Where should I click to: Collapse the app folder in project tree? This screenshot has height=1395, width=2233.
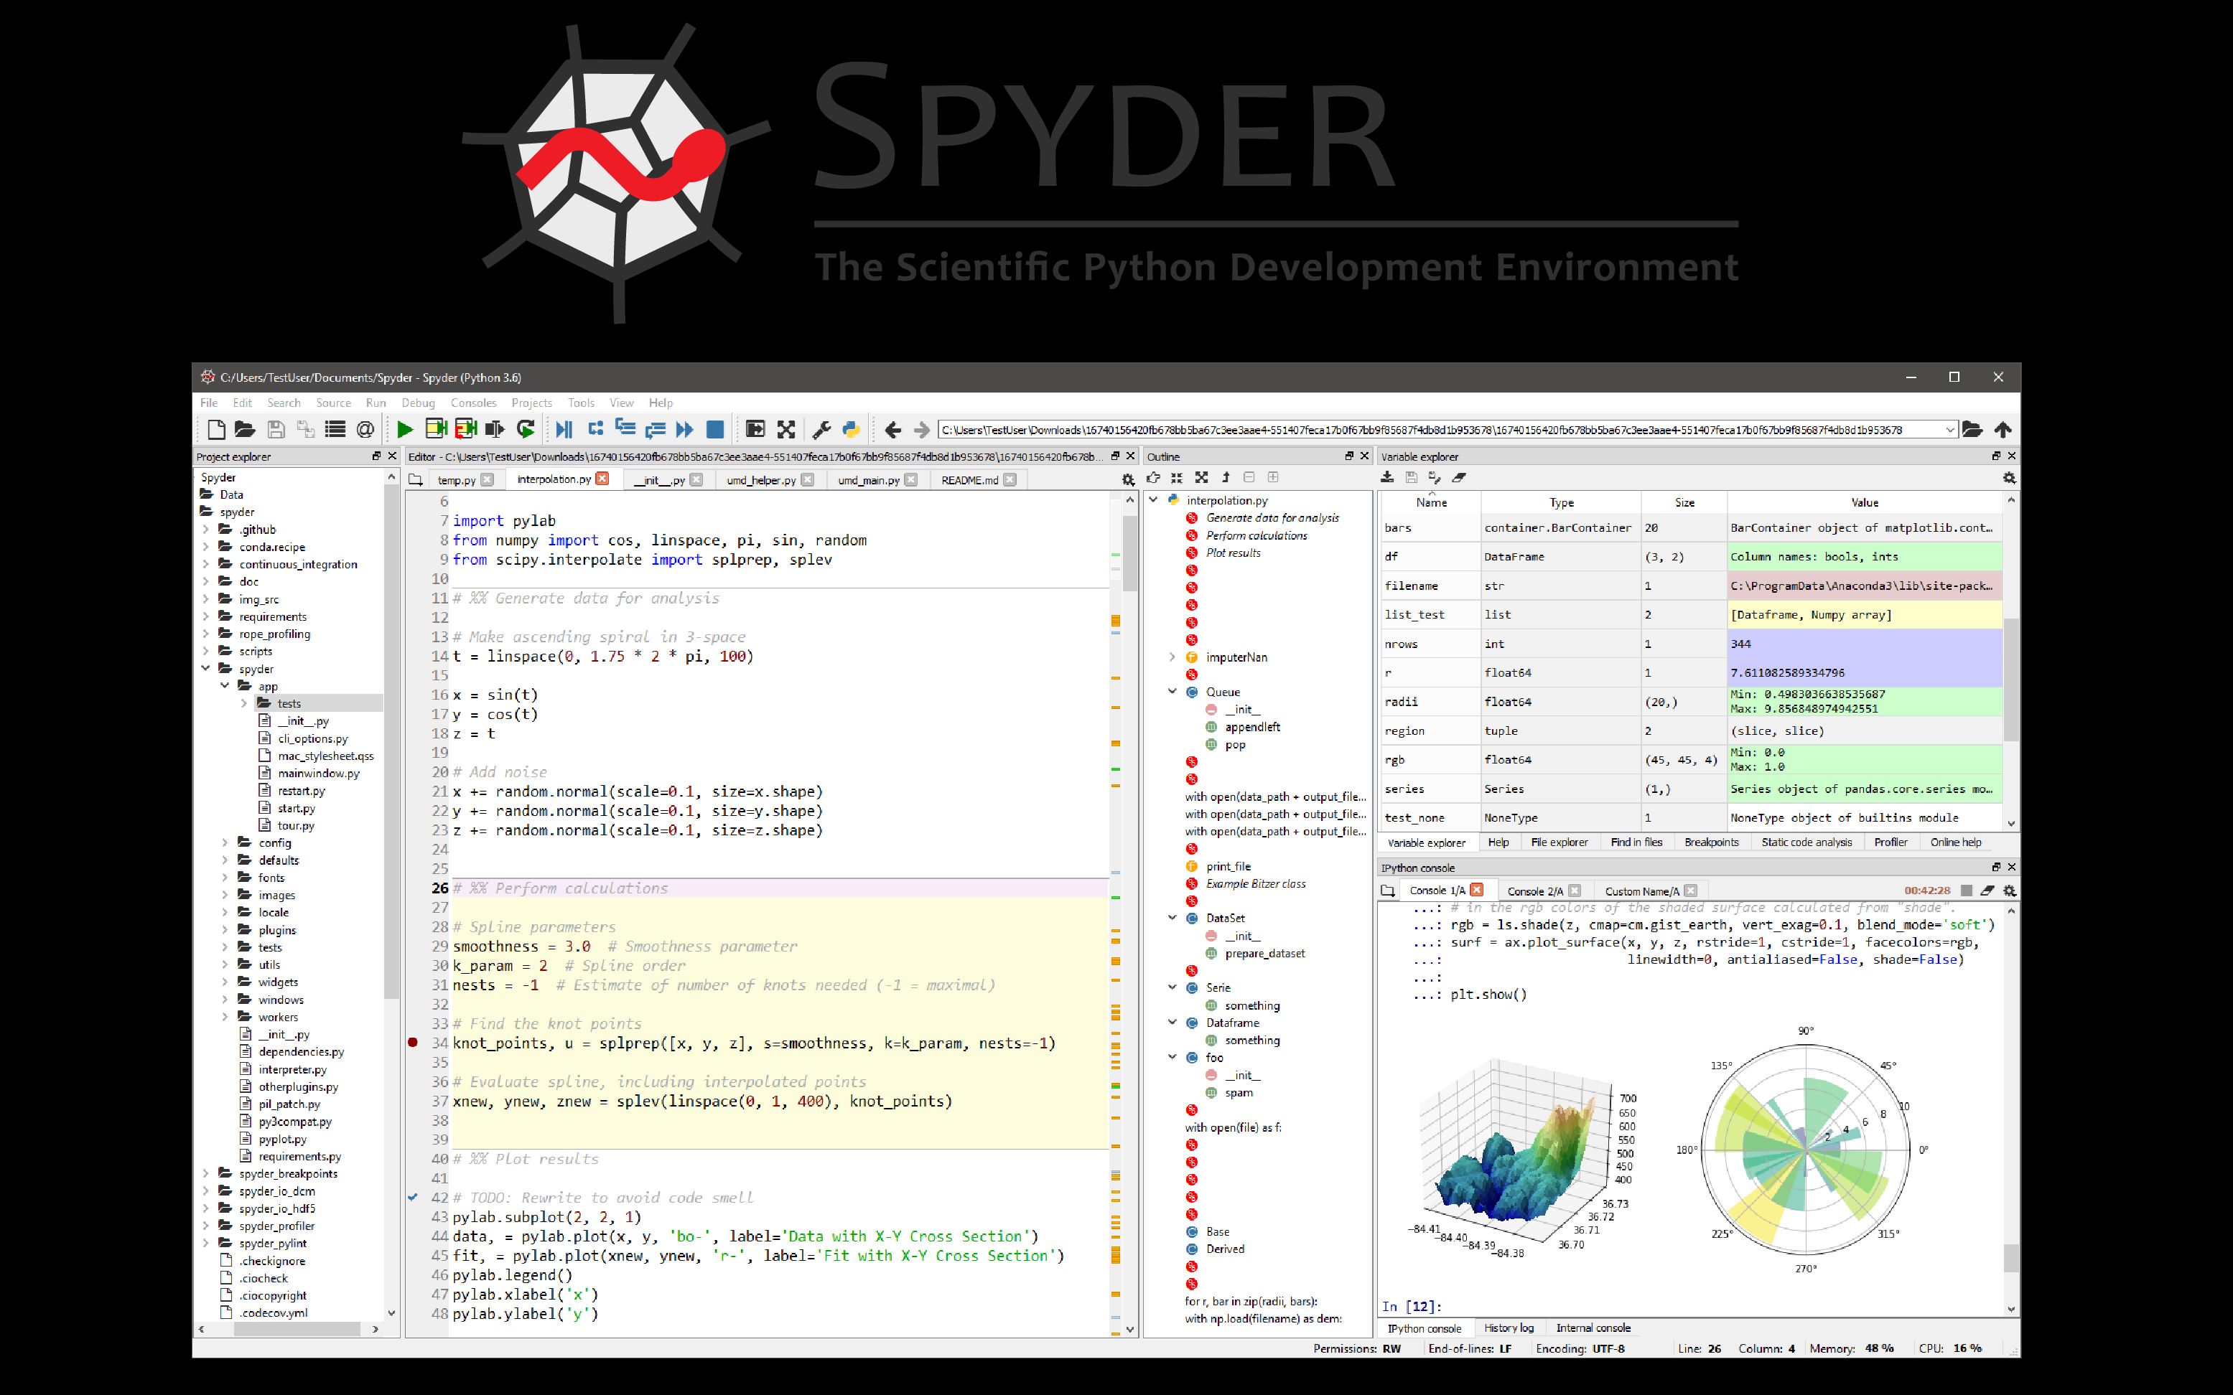[225, 687]
